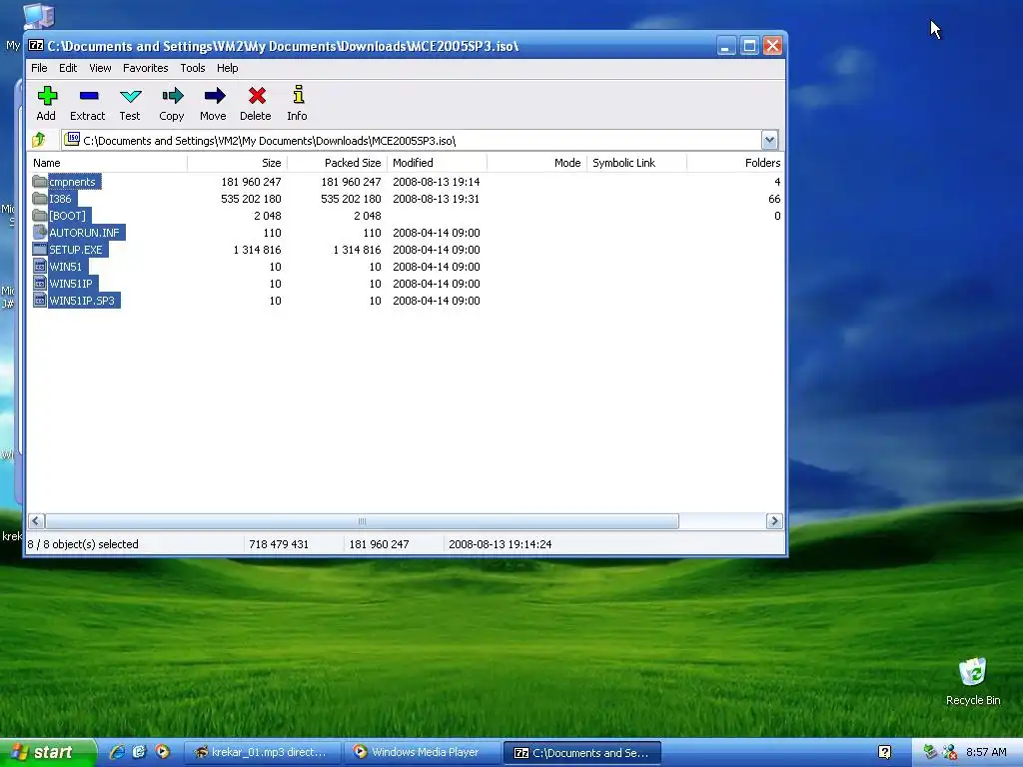Launch Media Player from quick launch

(162, 752)
